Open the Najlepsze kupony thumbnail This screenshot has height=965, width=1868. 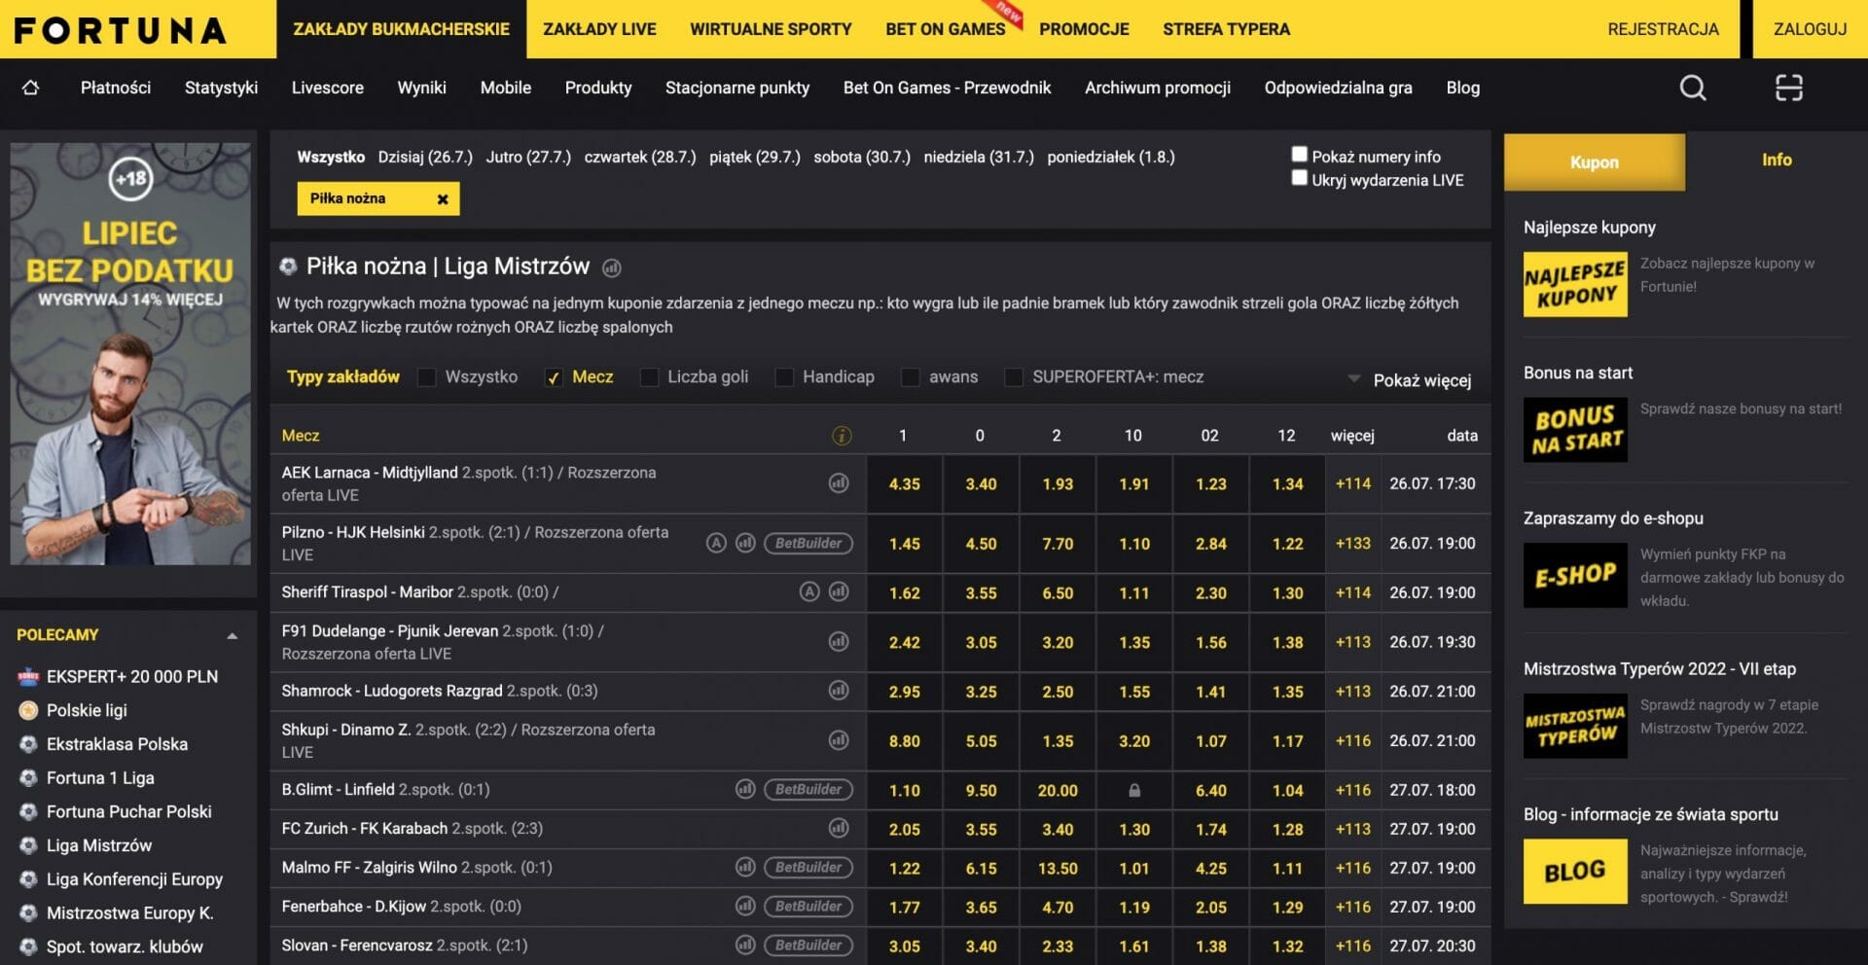[x=1575, y=285]
